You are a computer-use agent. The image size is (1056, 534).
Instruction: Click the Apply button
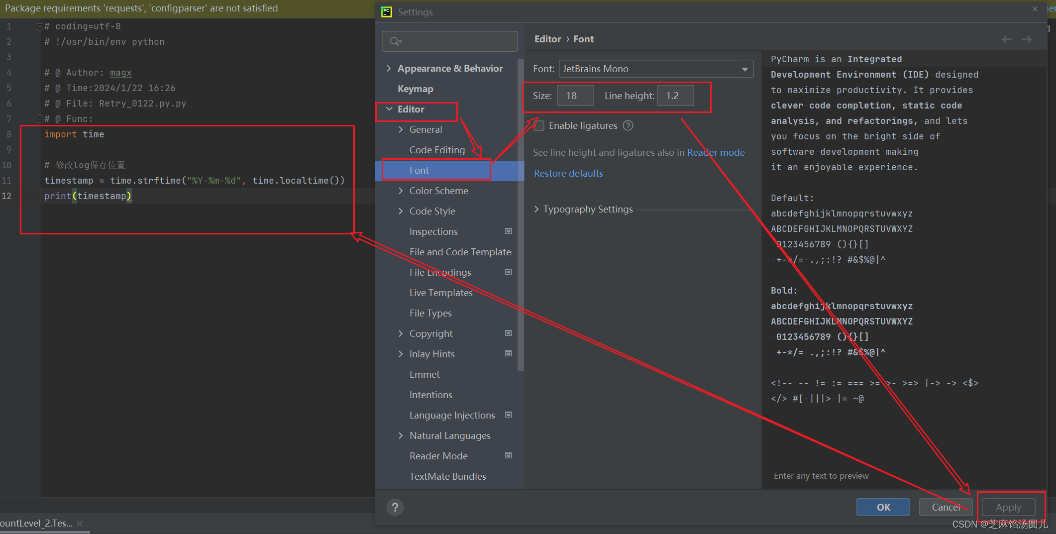[x=1008, y=507]
